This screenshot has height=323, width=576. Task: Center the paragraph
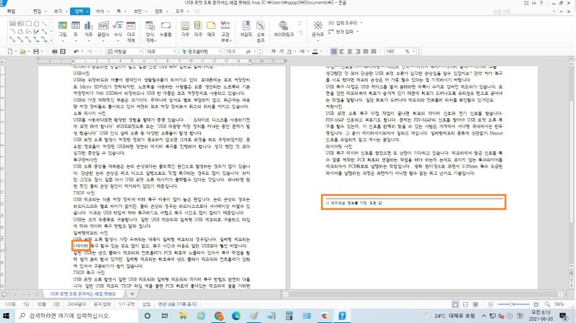tap(350, 51)
